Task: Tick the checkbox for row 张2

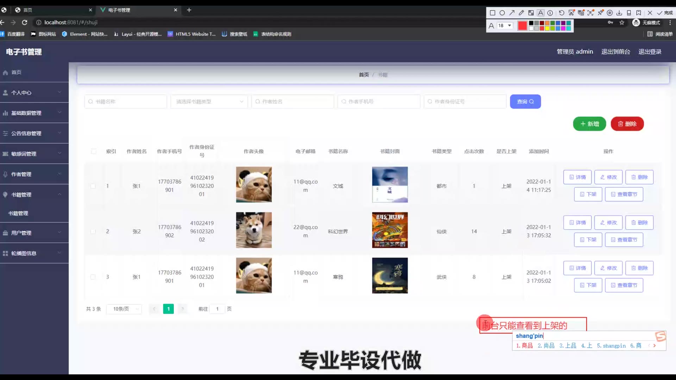Action: click(x=93, y=232)
